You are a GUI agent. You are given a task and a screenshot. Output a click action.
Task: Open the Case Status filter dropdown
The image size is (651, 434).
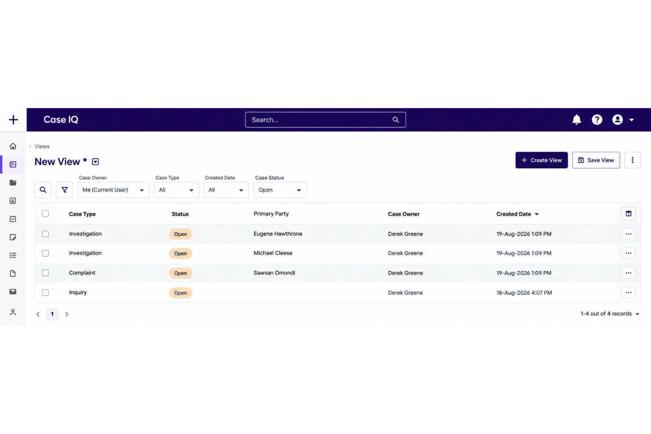[x=280, y=190]
